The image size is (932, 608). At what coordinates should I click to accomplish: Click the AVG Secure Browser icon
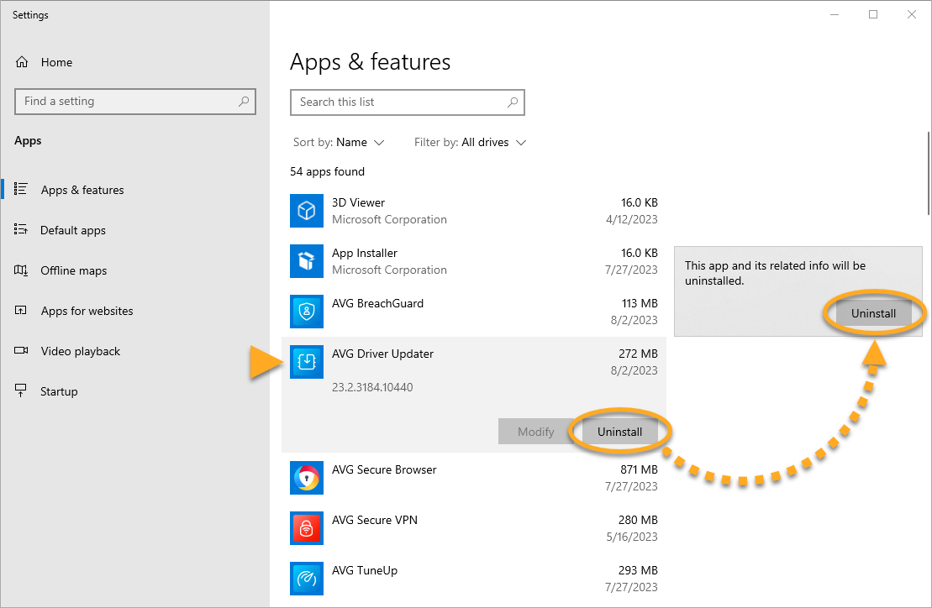(307, 478)
